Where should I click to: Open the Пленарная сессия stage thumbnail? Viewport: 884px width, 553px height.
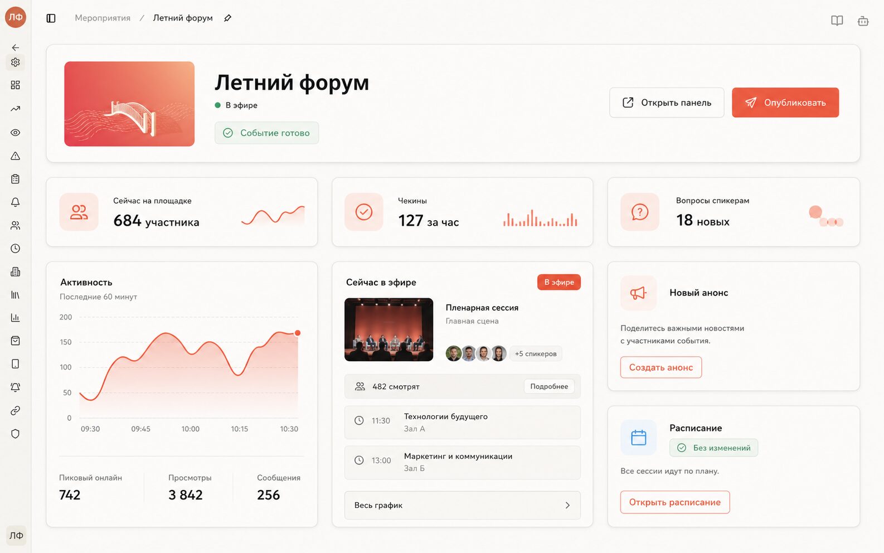click(389, 329)
